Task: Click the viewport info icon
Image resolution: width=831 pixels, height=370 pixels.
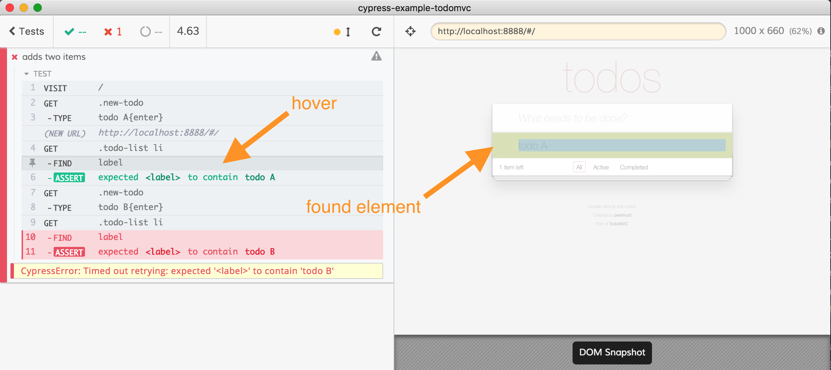Action: (x=821, y=31)
